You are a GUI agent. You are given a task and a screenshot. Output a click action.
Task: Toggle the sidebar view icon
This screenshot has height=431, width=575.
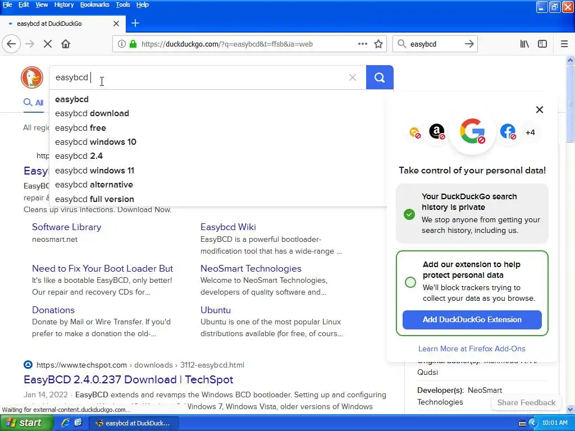coord(542,44)
